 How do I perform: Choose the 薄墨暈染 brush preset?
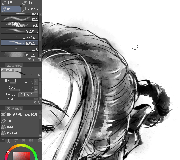click(19, 31)
